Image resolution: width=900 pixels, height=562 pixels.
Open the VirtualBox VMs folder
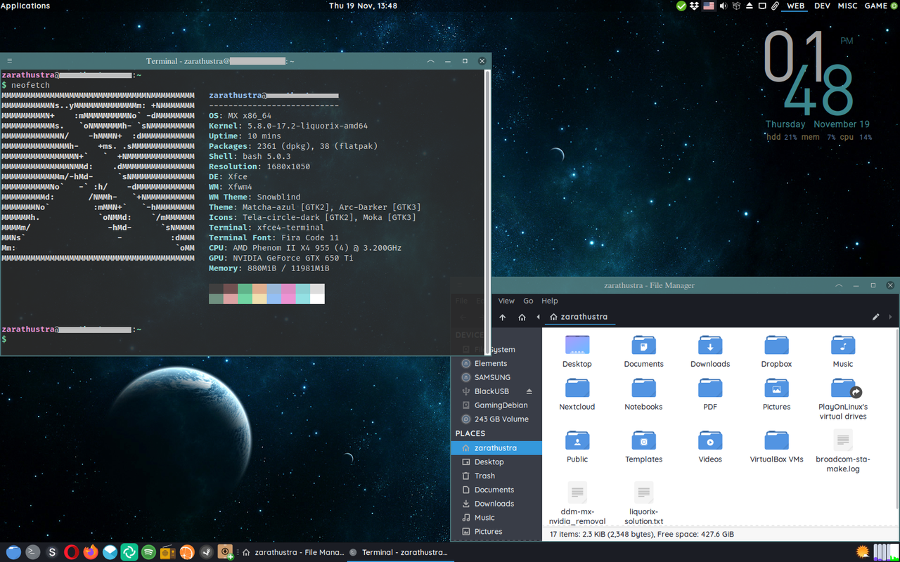[776, 445]
